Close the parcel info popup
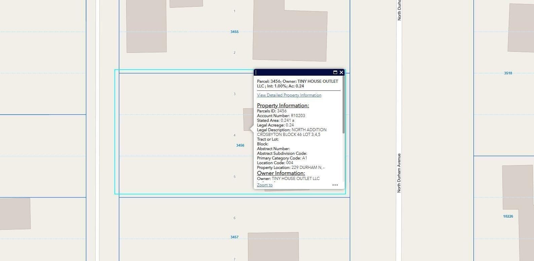The height and width of the screenshot is (261, 534). [342, 72]
